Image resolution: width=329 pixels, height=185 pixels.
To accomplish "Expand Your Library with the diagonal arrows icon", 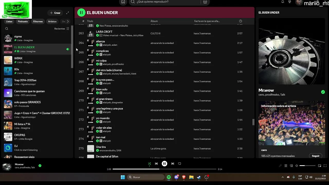I will click(68, 13).
